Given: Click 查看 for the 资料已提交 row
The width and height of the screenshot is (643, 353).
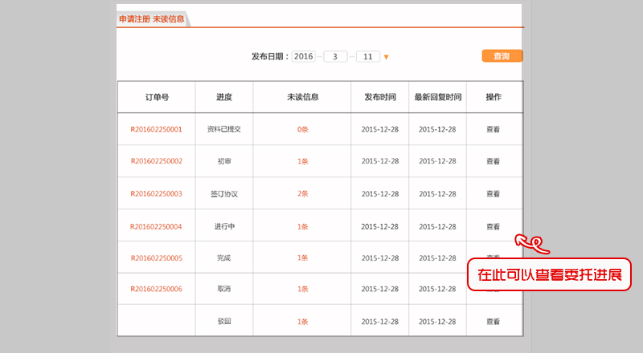Looking at the screenshot, I should click(x=493, y=129).
